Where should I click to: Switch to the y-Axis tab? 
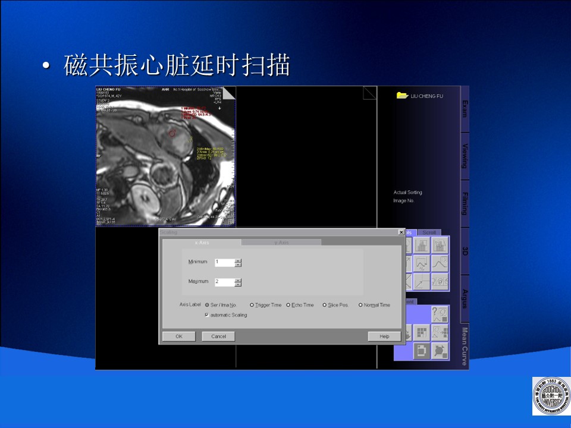coord(281,243)
